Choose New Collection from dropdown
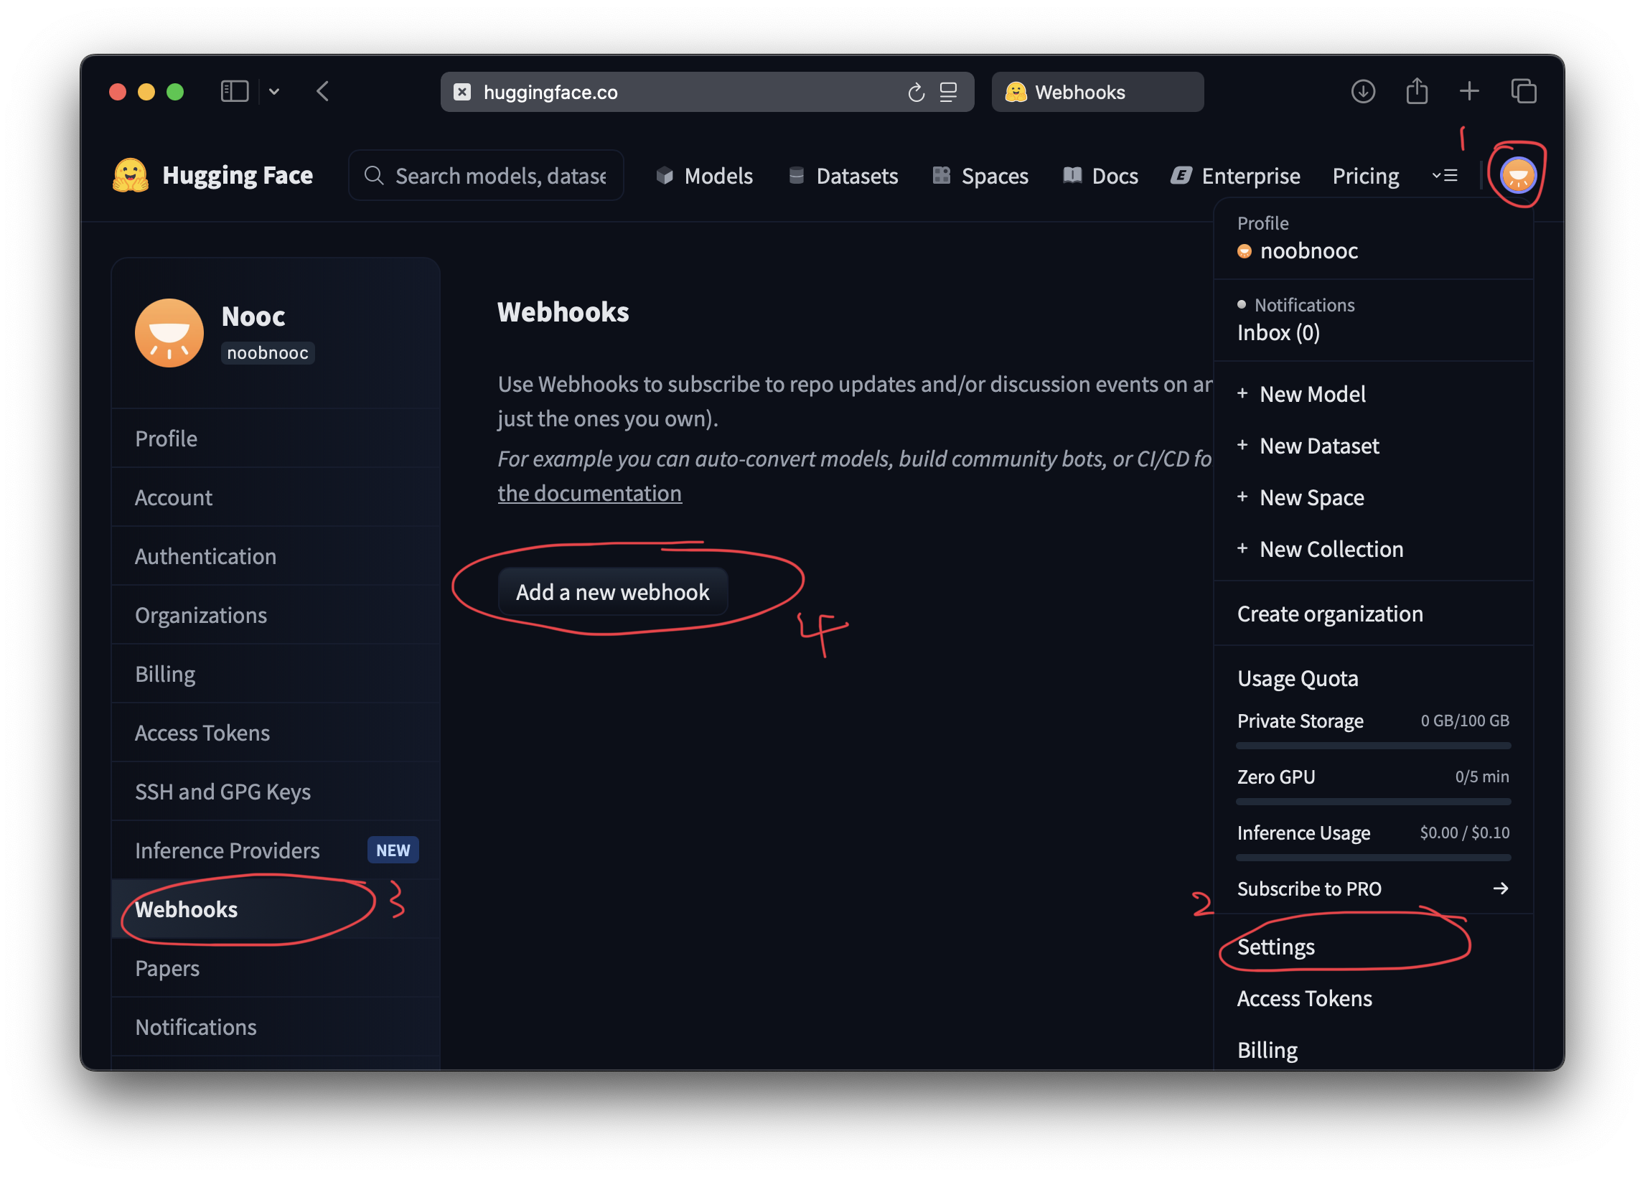1645x1177 pixels. pyautogui.click(x=1372, y=548)
